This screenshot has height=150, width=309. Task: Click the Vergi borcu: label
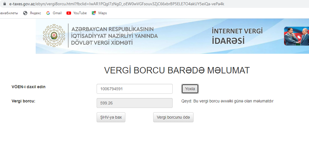click(24, 101)
